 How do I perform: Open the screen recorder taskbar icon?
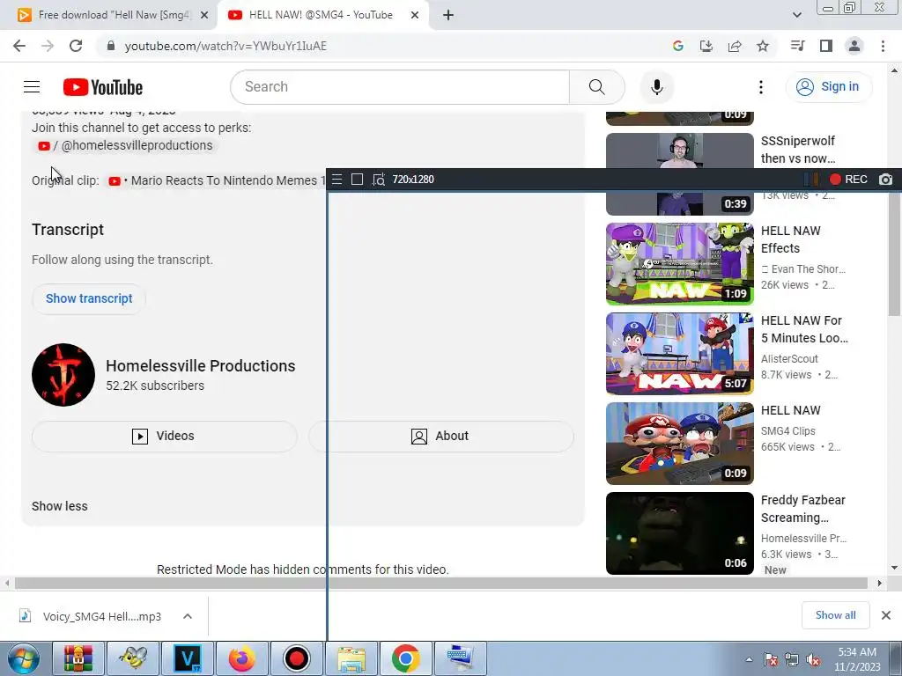click(x=296, y=658)
